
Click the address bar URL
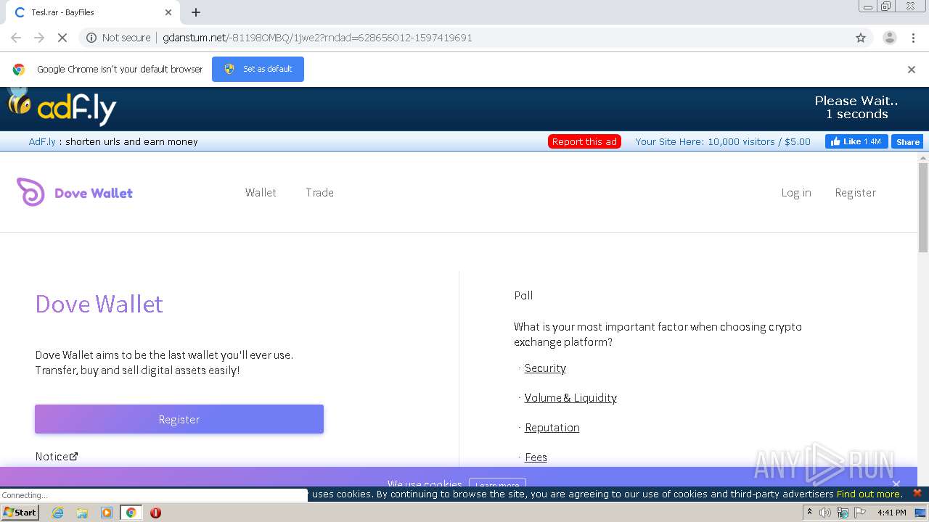[x=317, y=38]
